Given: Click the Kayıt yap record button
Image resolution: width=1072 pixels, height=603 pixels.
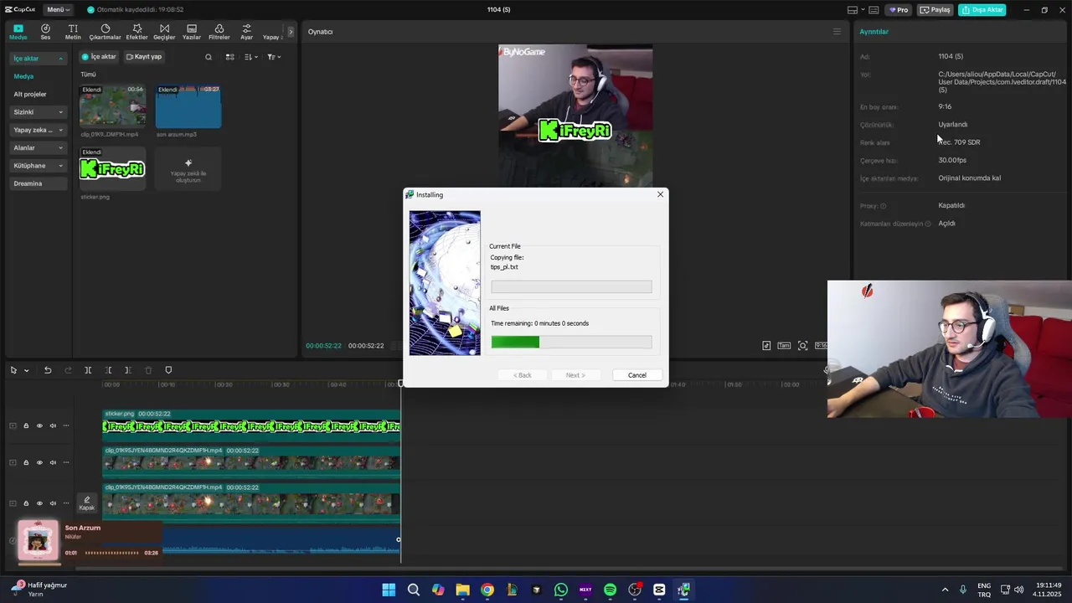Looking at the screenshot, I should [144, 57].
